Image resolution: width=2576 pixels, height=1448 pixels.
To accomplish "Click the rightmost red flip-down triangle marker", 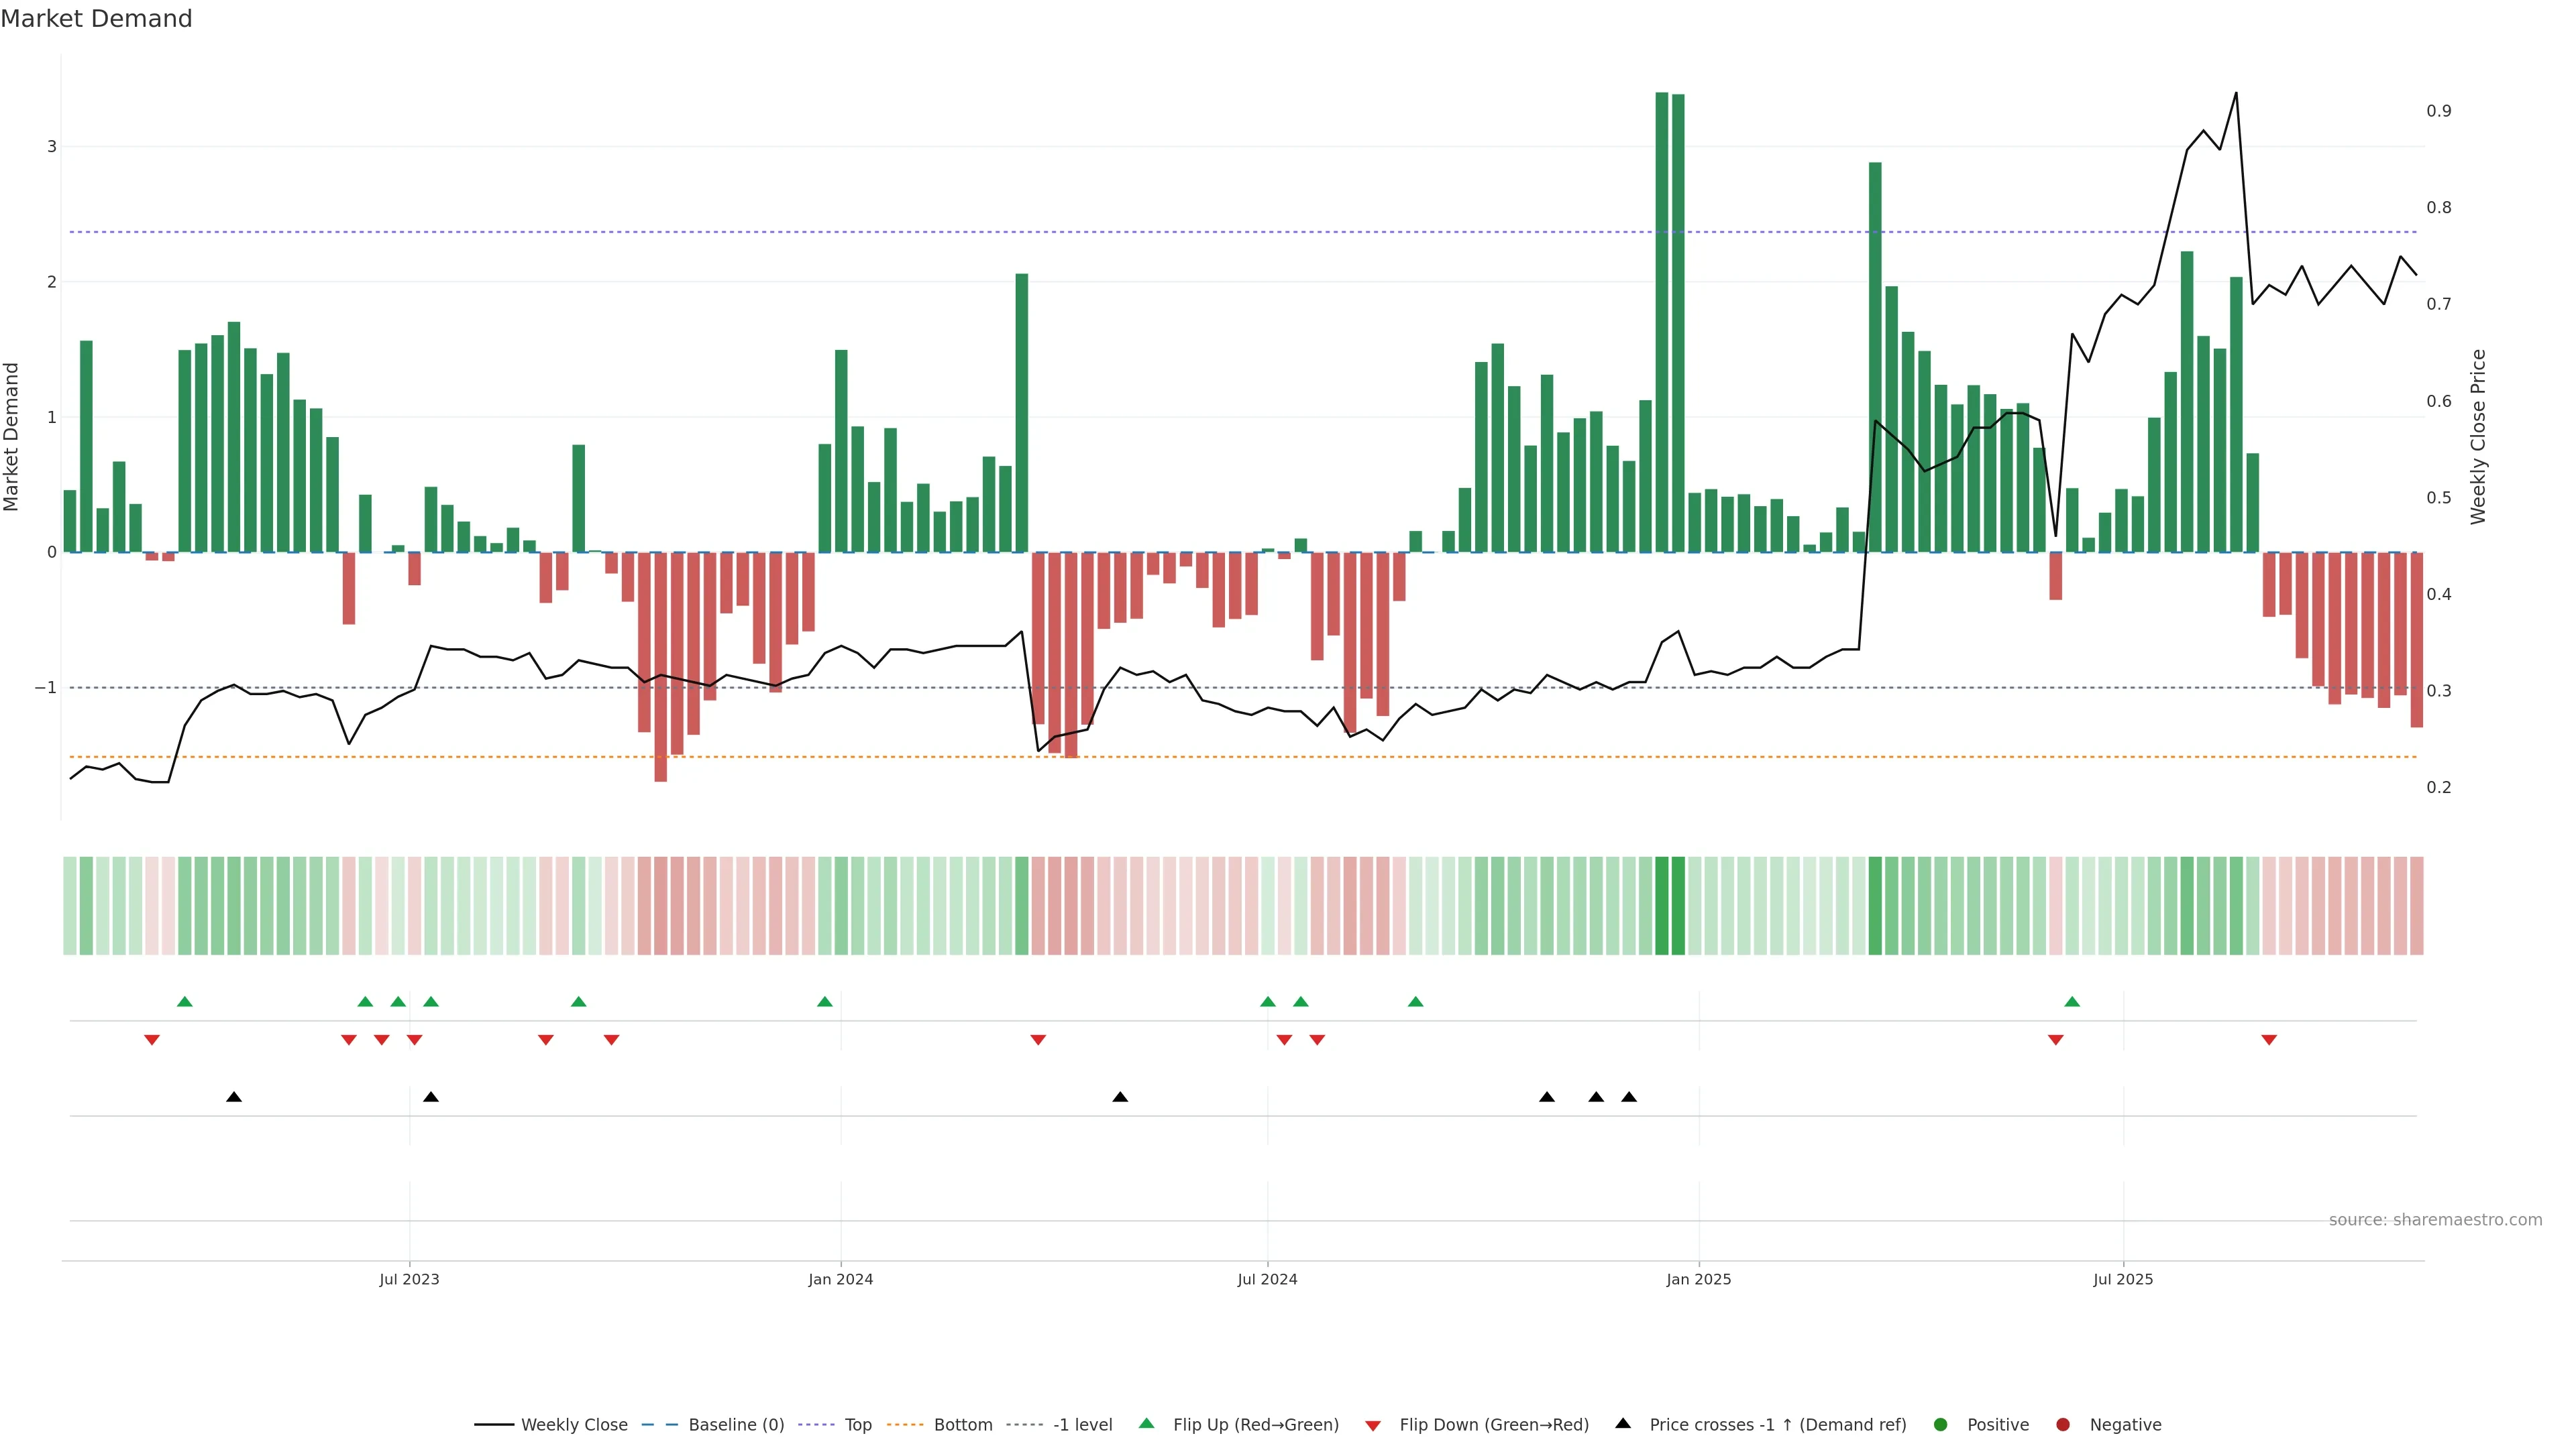I will 2268,1040.
